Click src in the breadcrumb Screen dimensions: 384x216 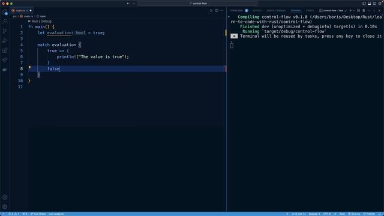[14, 16]
